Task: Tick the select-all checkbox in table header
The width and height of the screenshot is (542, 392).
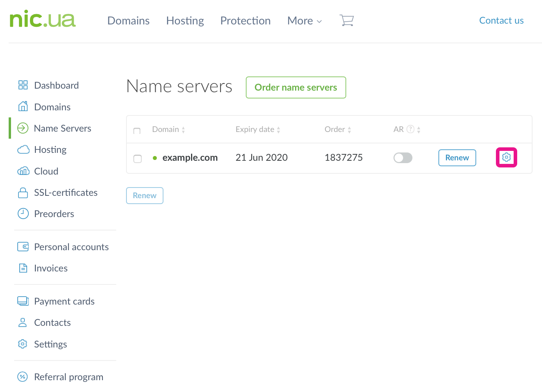Action: (137, 131)
